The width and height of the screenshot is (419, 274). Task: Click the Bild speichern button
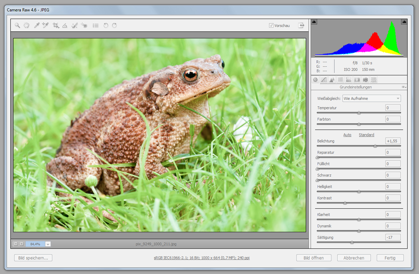tap(33, 258)
